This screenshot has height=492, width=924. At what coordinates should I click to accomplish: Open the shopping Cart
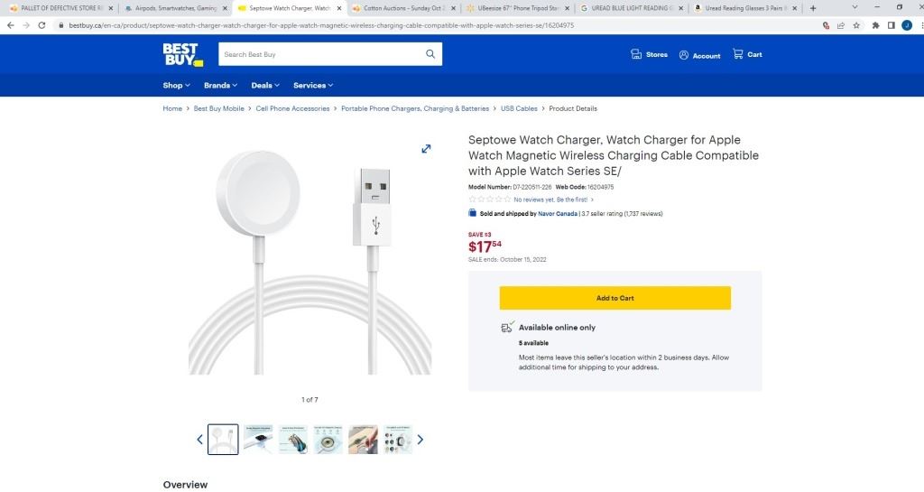[x=747, y=55]
